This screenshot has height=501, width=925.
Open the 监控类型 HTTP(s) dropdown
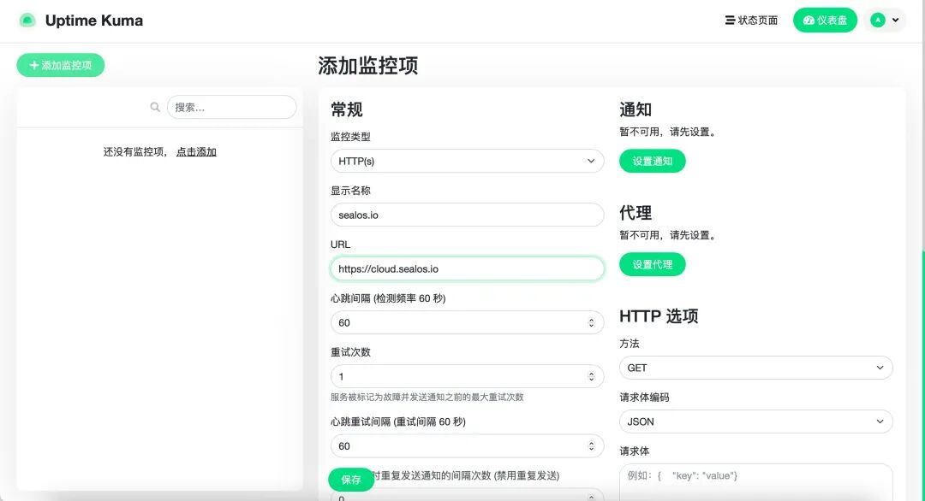point(468,161)
